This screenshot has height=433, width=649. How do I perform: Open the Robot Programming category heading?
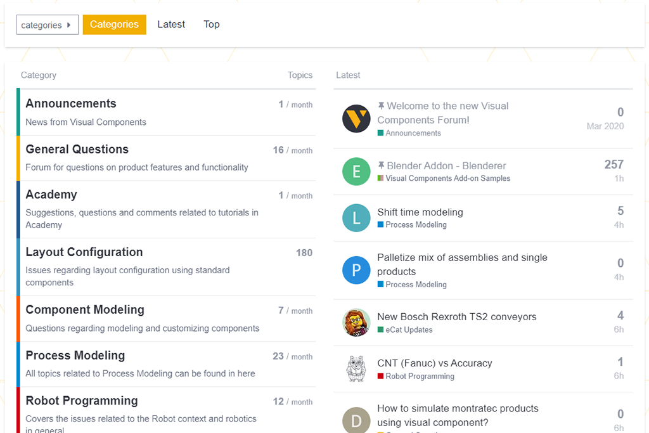pos(82,401)
